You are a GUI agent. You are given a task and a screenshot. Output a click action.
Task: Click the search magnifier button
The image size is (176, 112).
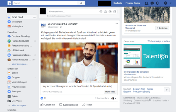point(81,3)
